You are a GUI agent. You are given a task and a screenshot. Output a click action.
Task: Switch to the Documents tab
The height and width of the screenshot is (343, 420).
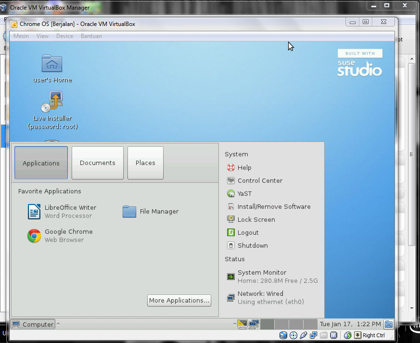98,163
